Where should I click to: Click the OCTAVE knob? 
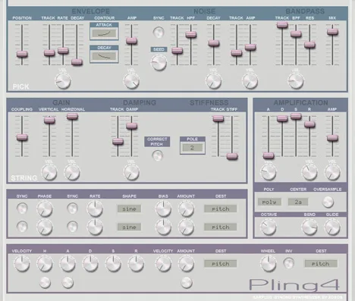click(x=269, y=227)
